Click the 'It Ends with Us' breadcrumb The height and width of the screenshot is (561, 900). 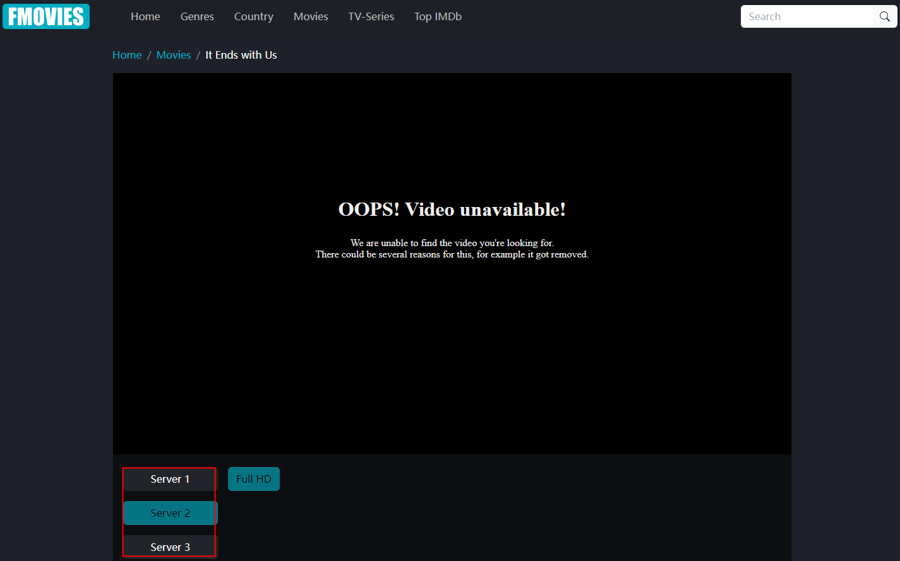[x=241, y=55]
